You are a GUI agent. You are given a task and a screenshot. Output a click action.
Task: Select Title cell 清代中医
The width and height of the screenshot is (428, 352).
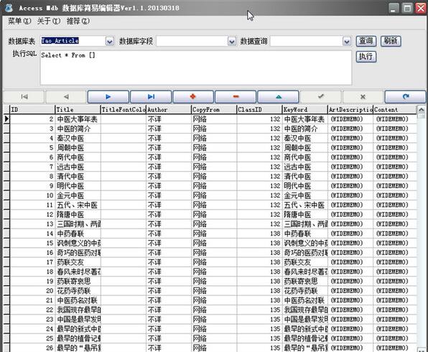click(78, 177)
